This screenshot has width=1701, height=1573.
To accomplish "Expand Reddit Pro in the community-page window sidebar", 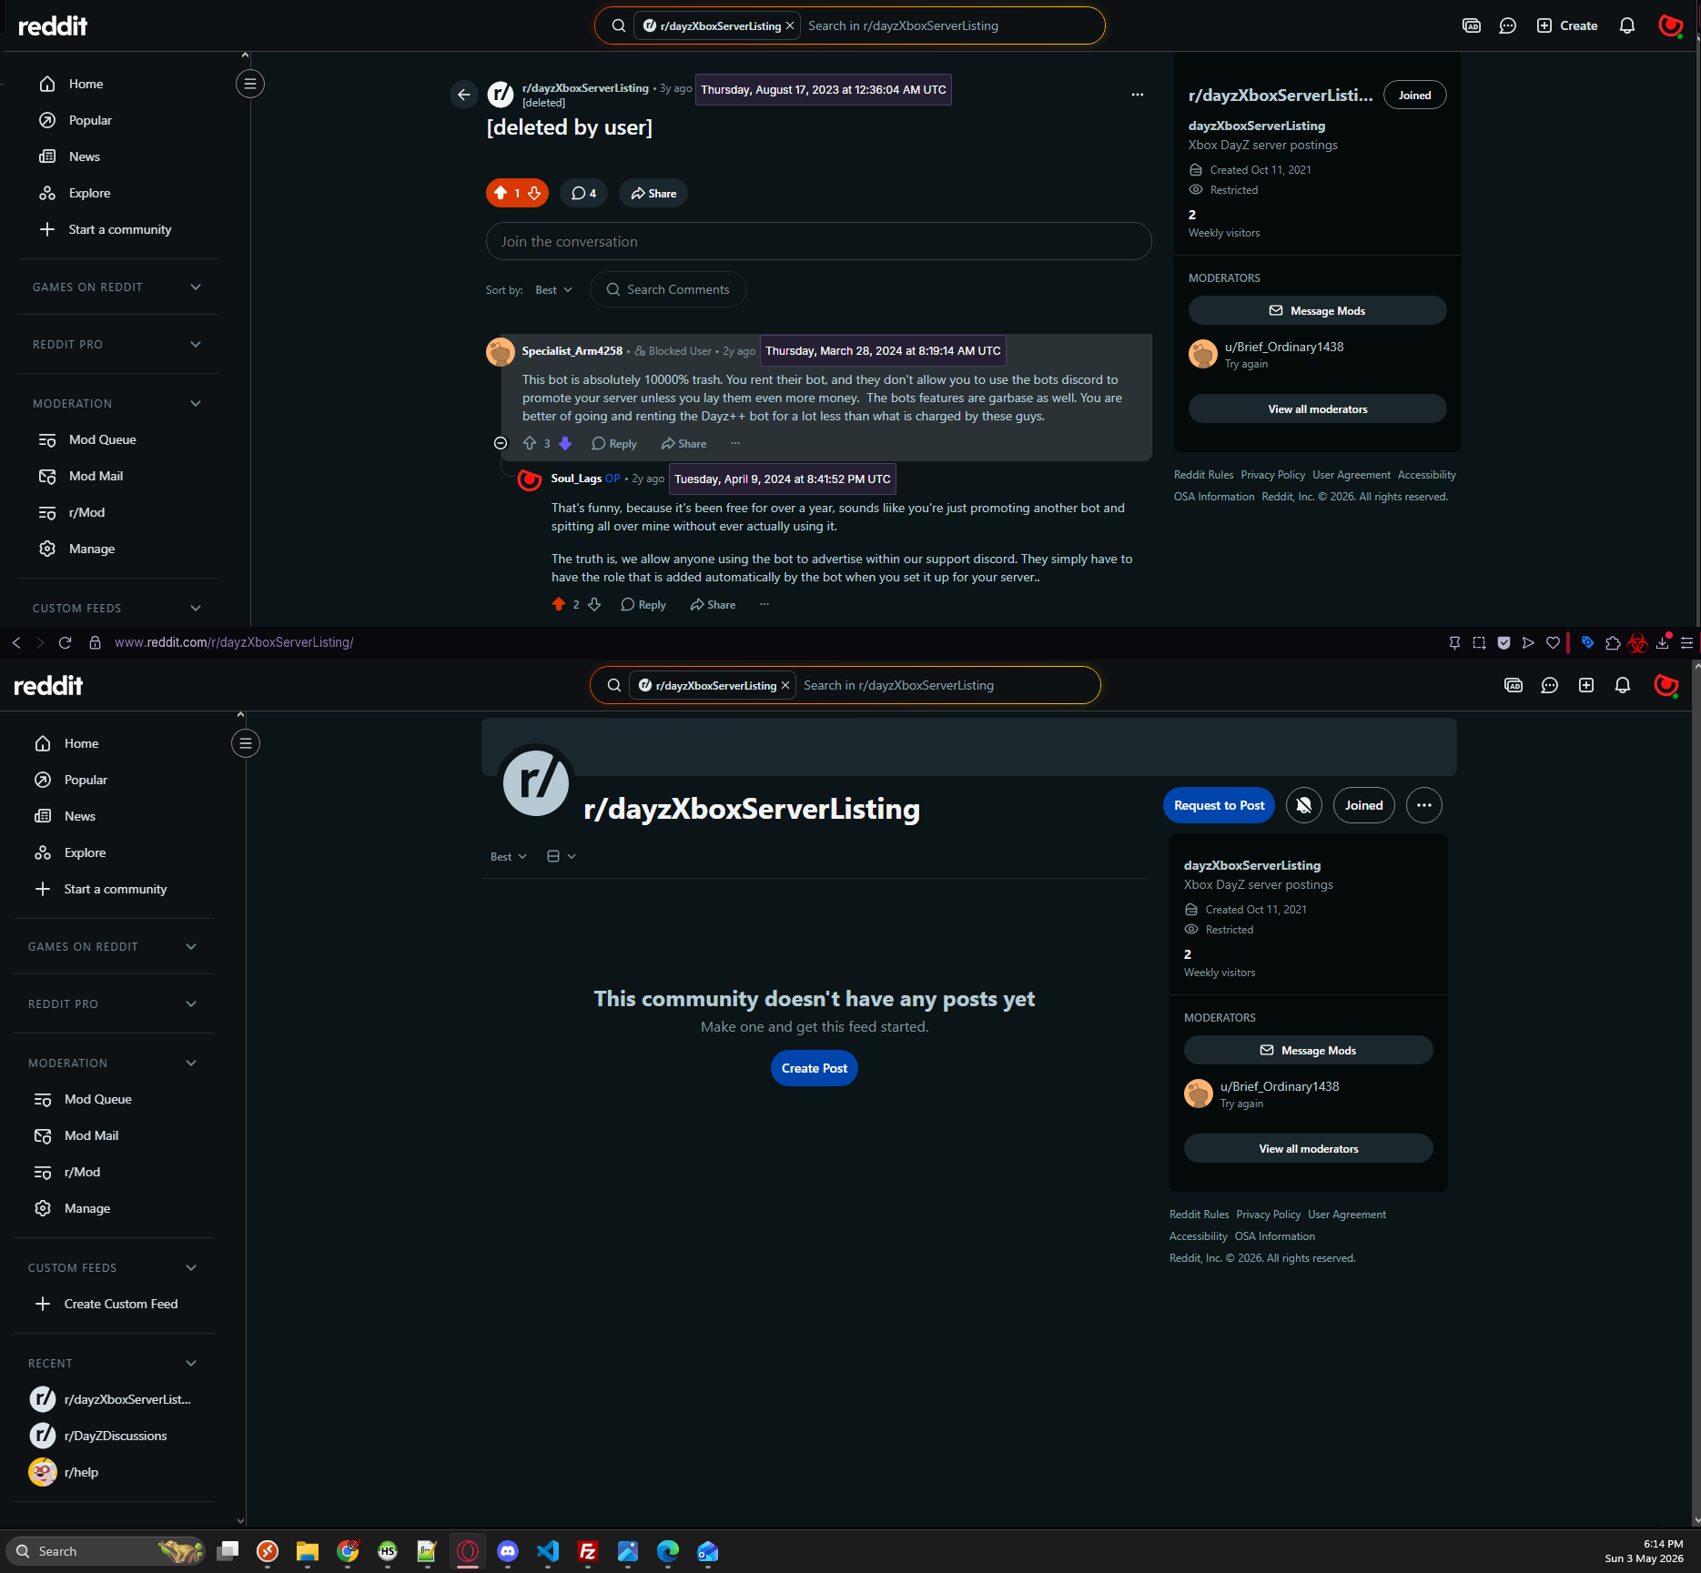I will point(113,1003).
